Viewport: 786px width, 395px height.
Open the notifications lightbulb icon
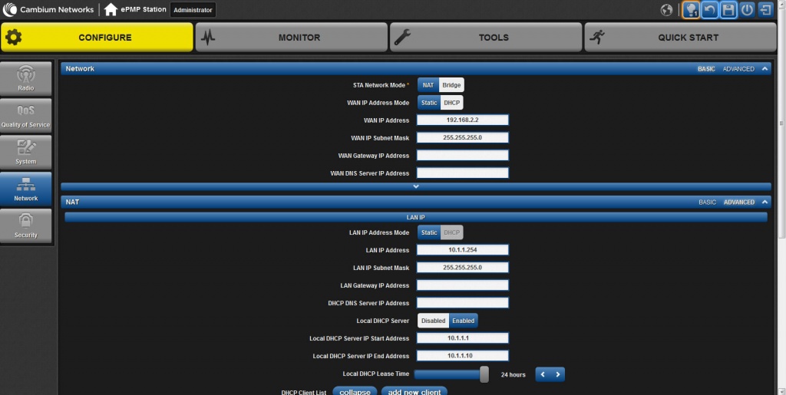pyautogui.click(x=691, y=10)
